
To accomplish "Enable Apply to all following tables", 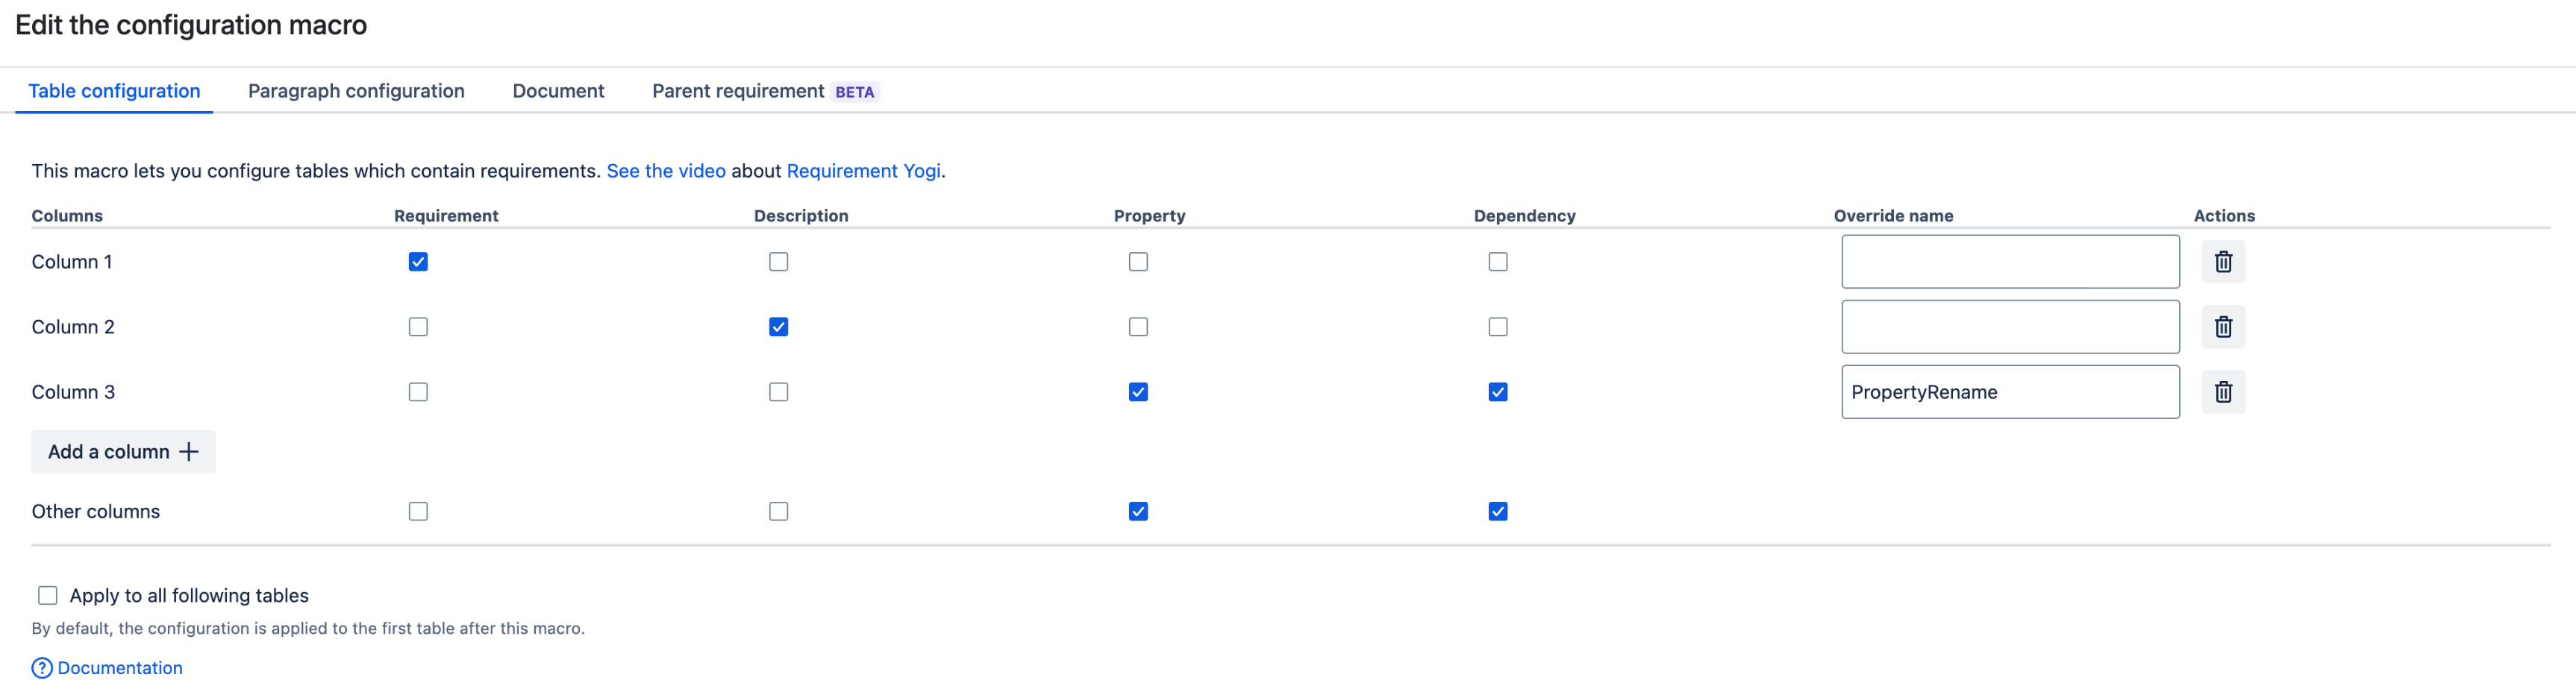I will [x=48, y=596].
